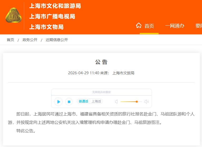Click the 无障碍语音播报 player label
202x147 pixels.
101,92
